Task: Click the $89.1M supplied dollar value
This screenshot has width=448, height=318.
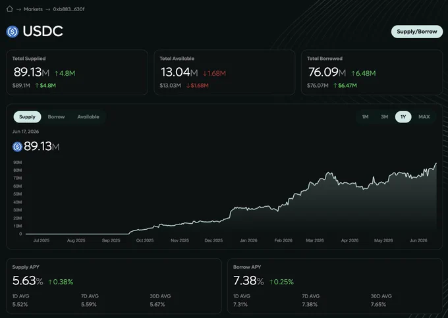Action: (x=22, y=86)
